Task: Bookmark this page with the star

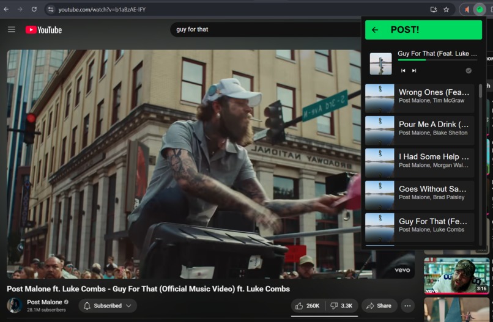Action: click(446, 10)
